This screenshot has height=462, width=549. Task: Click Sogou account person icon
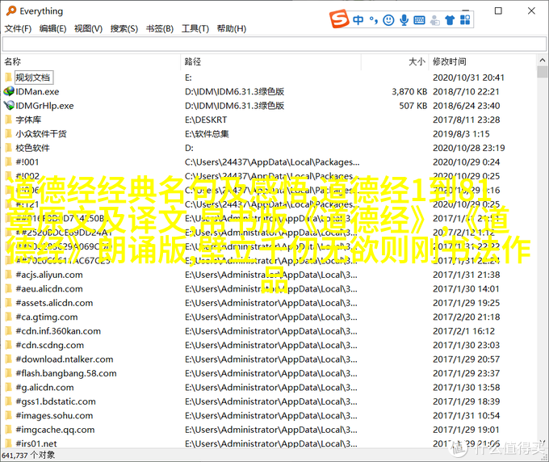point(435,20)
